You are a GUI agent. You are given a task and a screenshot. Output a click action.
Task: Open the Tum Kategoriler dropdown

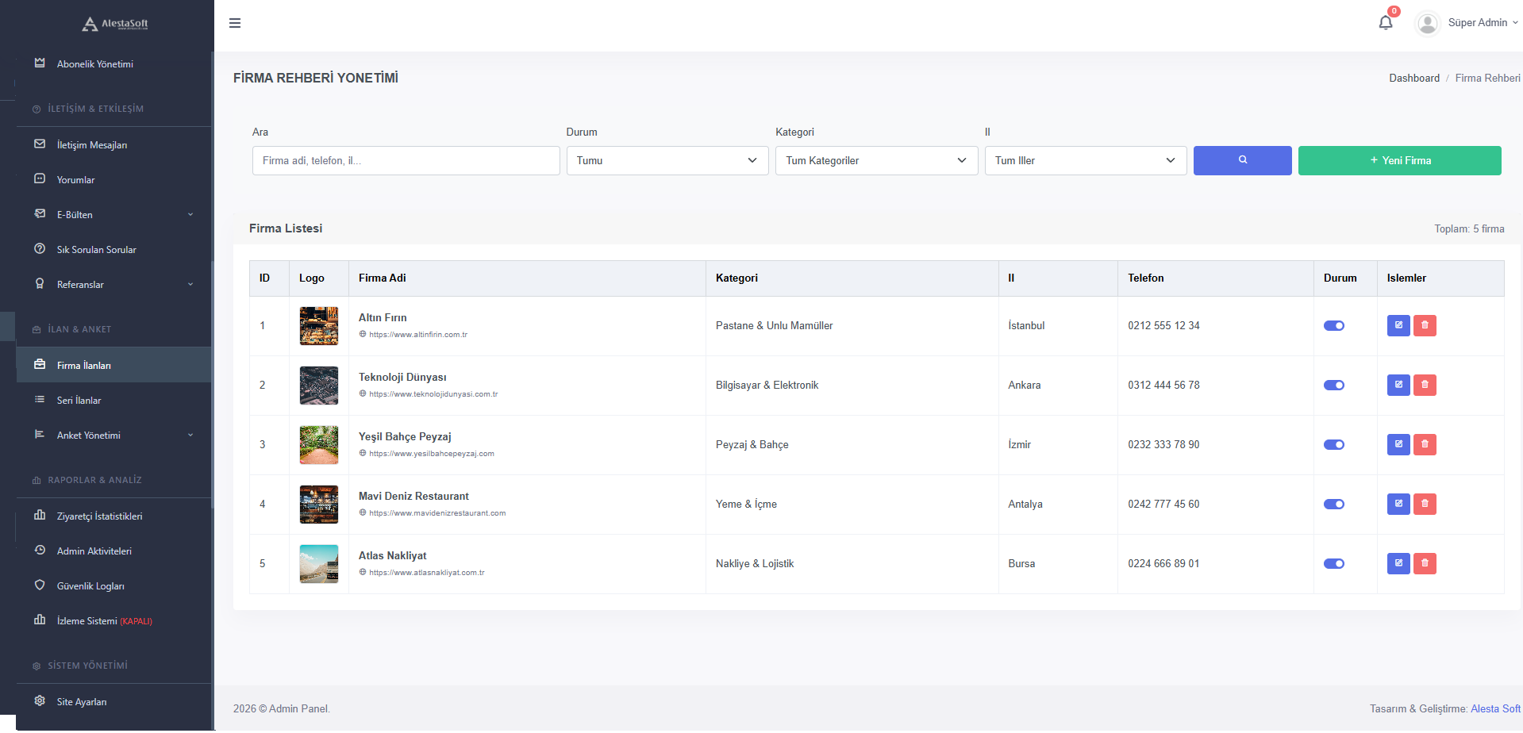[876, 160]
